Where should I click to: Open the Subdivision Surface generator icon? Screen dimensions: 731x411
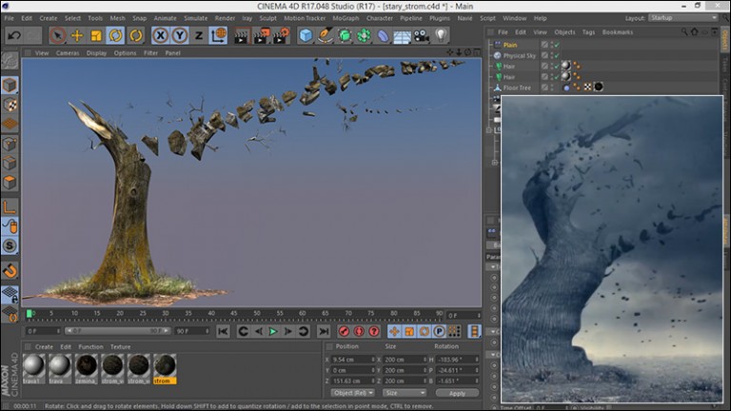pos(345,35)
